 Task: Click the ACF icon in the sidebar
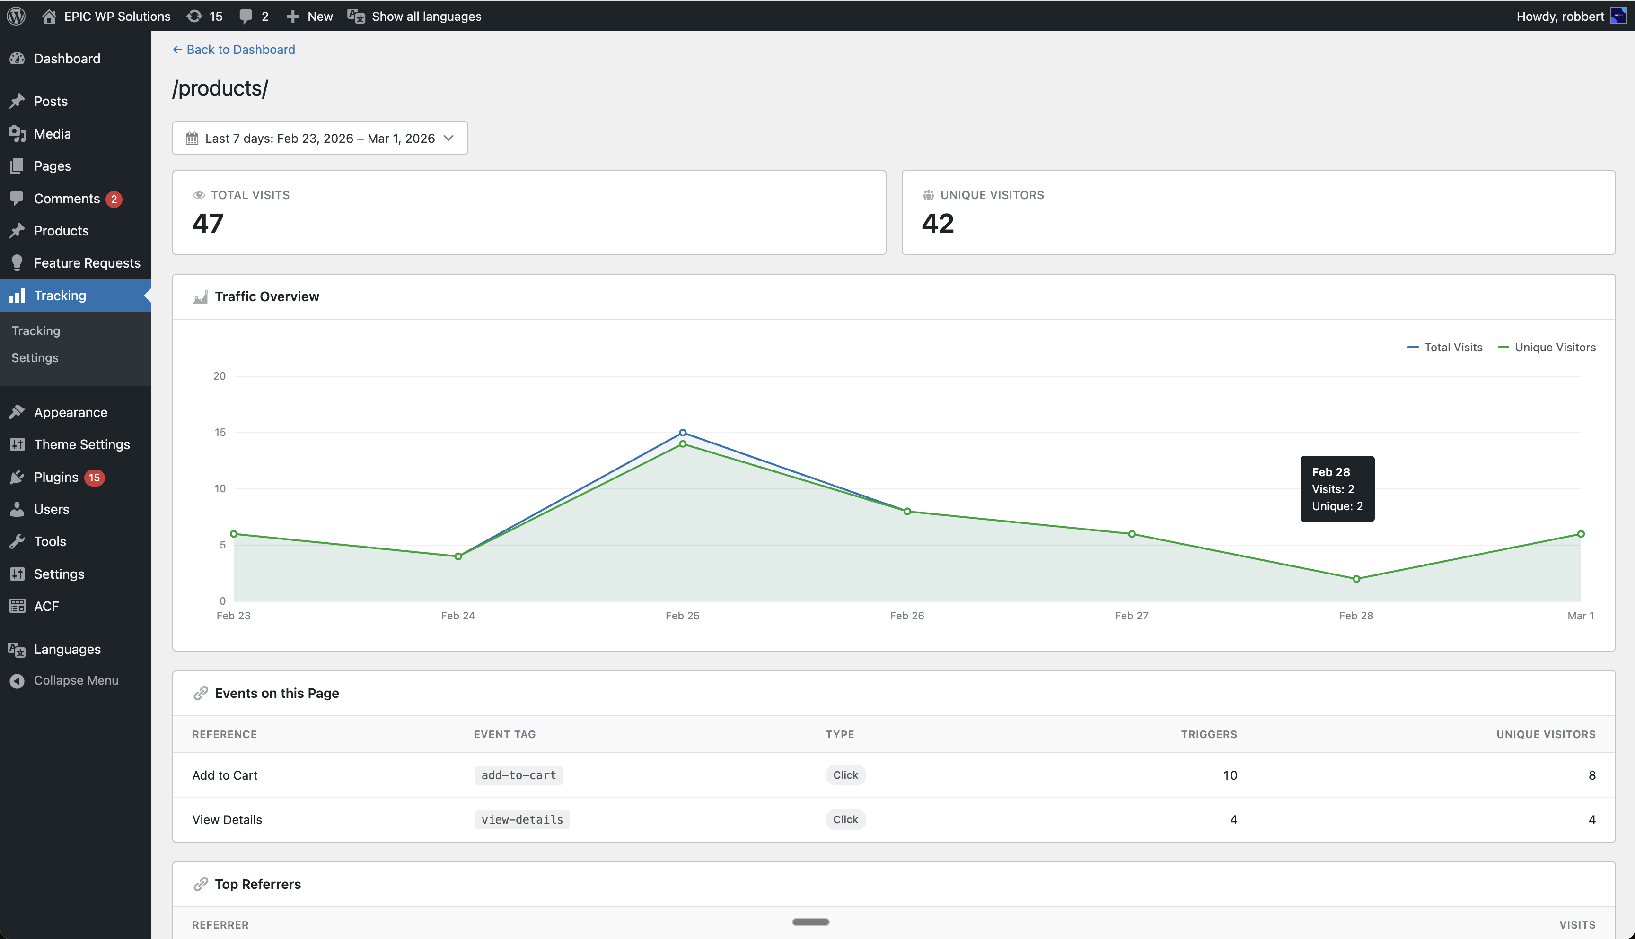(18, 606)
